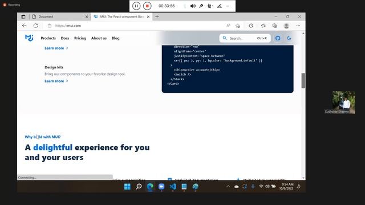
Task: Switch to the Document tab
Action: point(60,17)
